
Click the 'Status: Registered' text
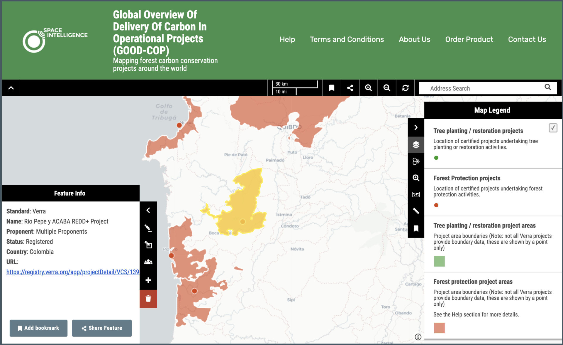[x=30, y=242]
